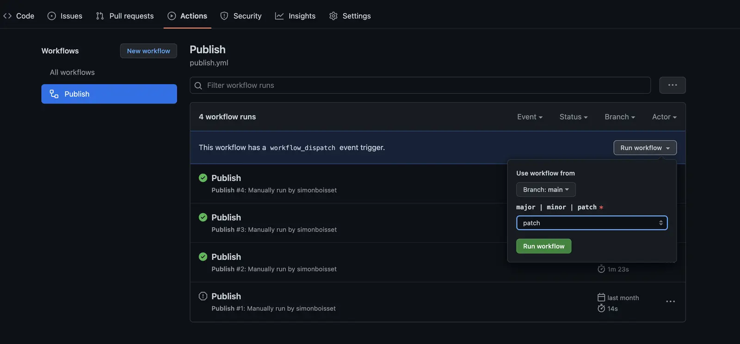Click success check icon for Publish #3
This screenshot has height=344, width=740.
pos(203,217)
